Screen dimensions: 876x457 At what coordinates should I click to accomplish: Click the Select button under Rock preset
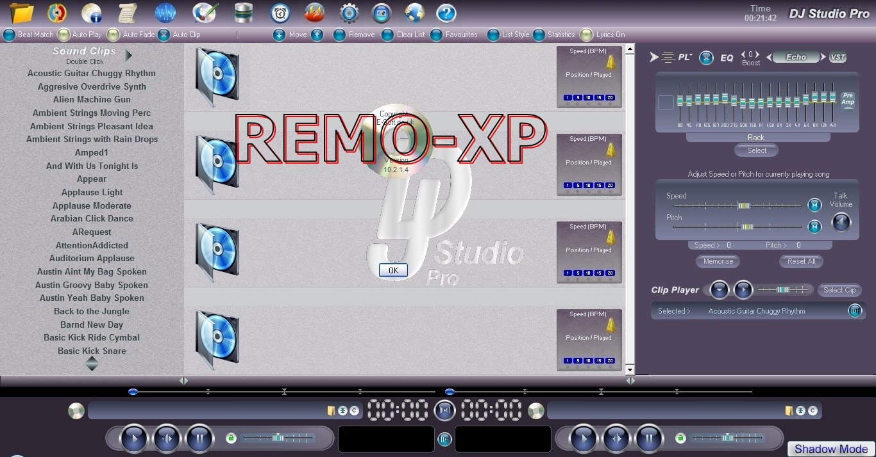[757, 150]
